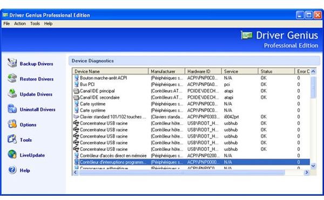Click Restore Drivers link
This screenshot has width=324, height=200.
coord(37,79)
